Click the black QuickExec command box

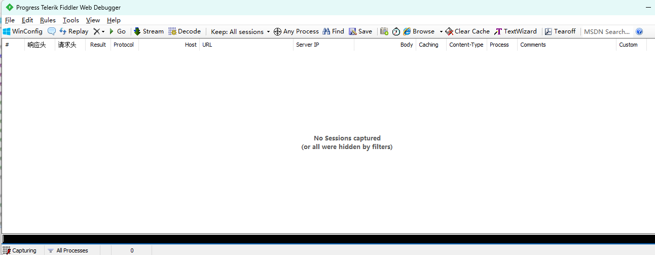[x=329, y=239]
